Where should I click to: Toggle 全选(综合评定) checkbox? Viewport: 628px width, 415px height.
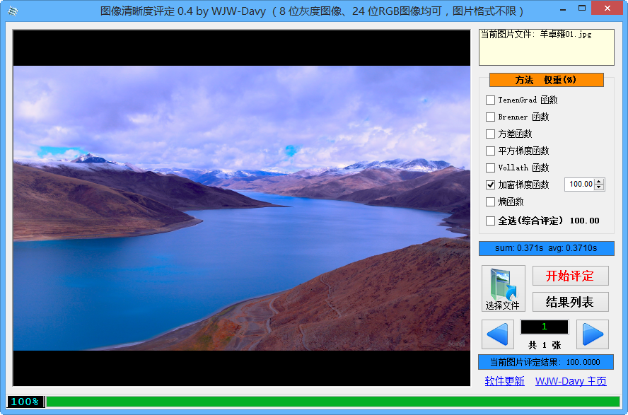pyautogui.click(x=490, y=221)
